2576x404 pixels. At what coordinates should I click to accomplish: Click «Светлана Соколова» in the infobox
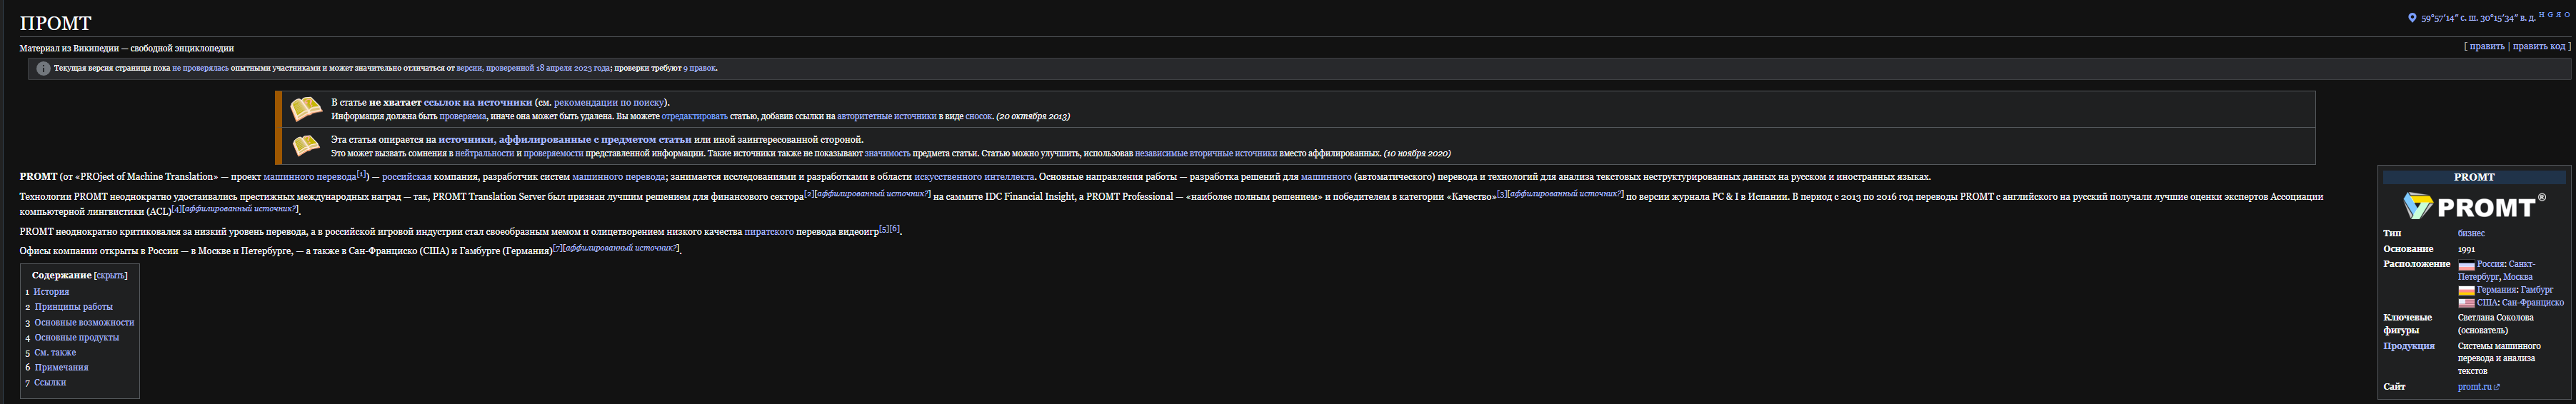pyautogui.click(x=2495, y=318)
